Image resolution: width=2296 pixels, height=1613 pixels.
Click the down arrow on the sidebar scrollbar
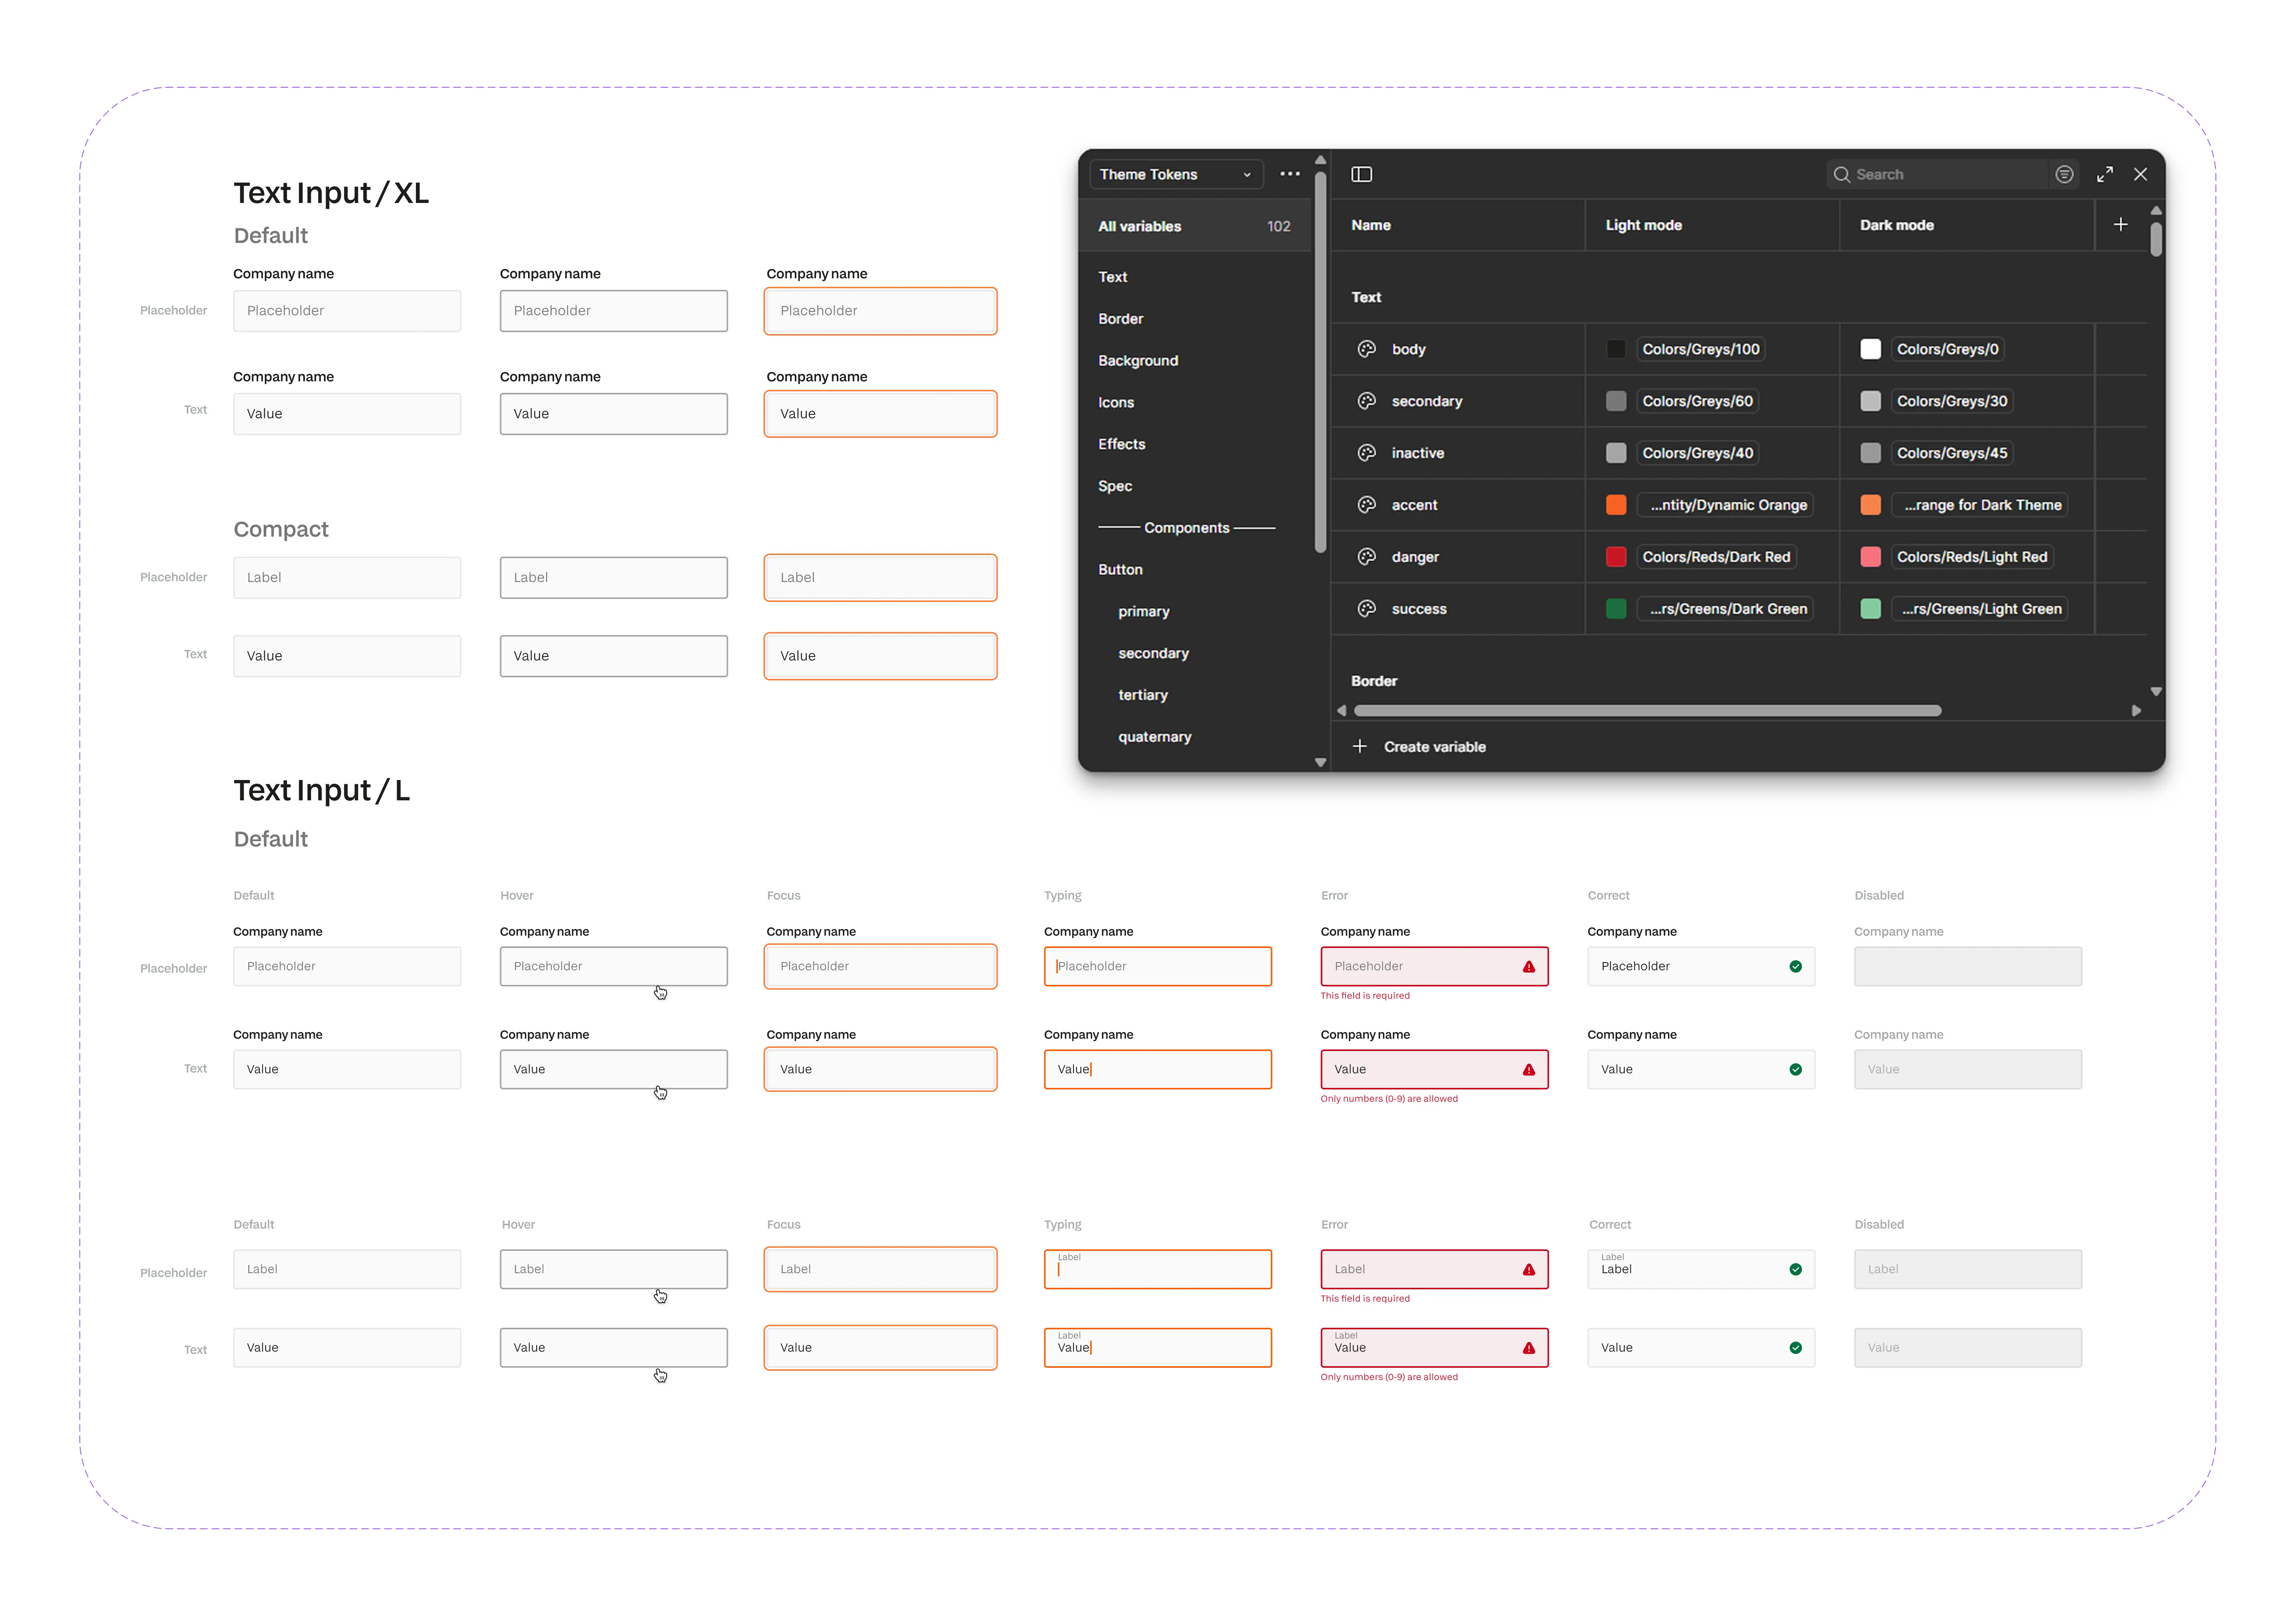pos(1320,761)
